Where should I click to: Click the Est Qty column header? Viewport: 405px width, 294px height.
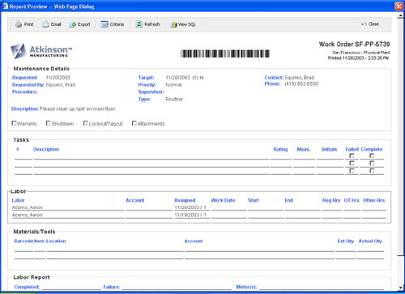[346, 241]
